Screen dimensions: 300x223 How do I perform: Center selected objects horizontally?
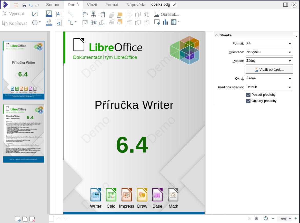(x=94, y=14)
